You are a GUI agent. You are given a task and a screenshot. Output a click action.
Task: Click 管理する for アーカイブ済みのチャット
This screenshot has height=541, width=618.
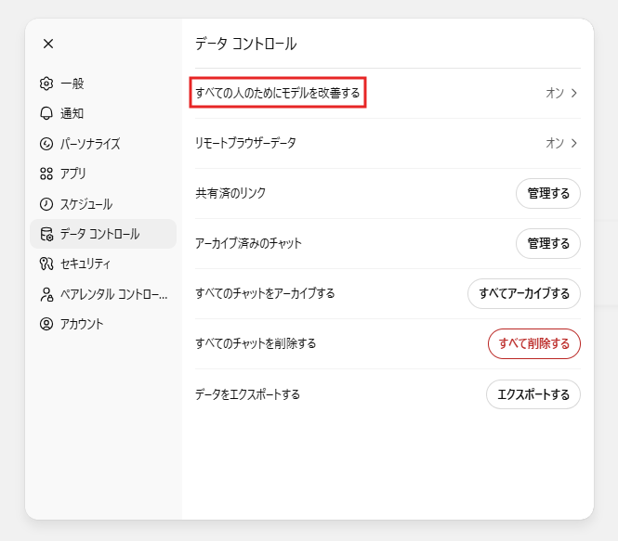(548, 243)
